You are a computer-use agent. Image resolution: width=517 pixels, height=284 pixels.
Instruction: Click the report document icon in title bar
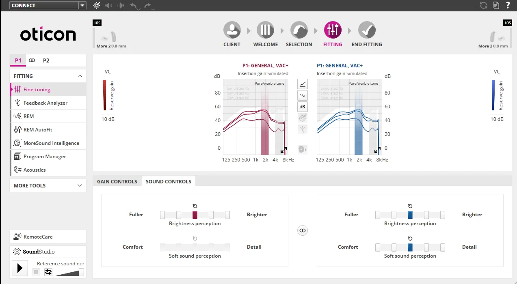click(496, 5)
